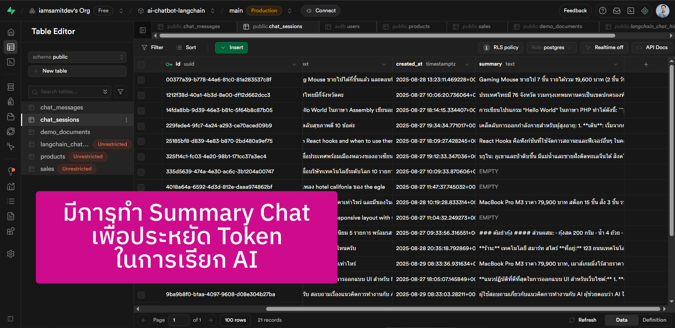Screen dimensions: 675x328
Task: Open Role postgres dropdown
Action: (x=552, y=47)
